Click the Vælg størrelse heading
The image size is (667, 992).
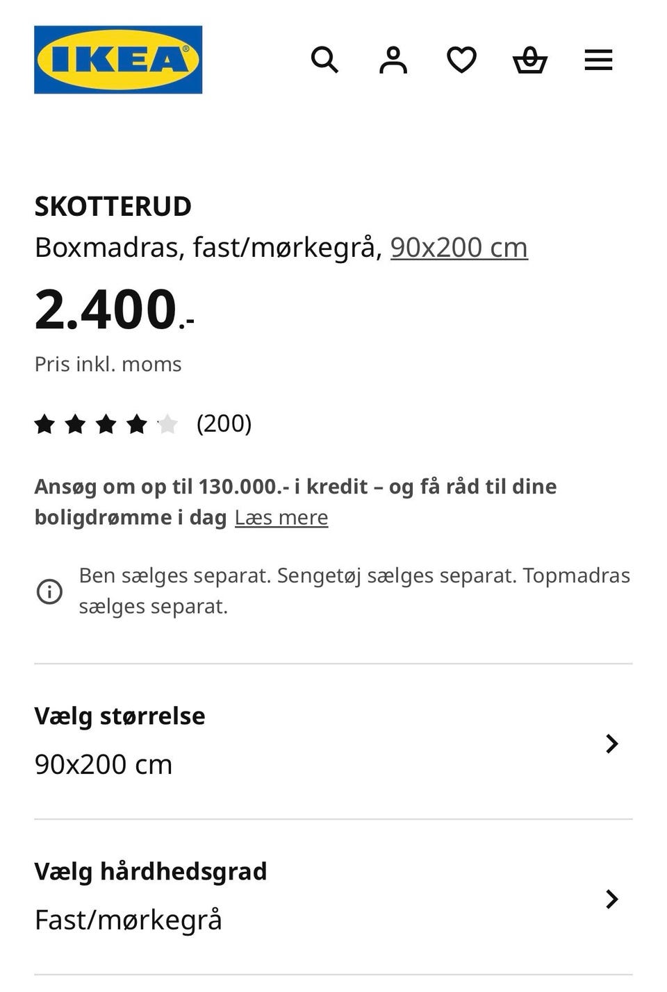tap(120, 716)
